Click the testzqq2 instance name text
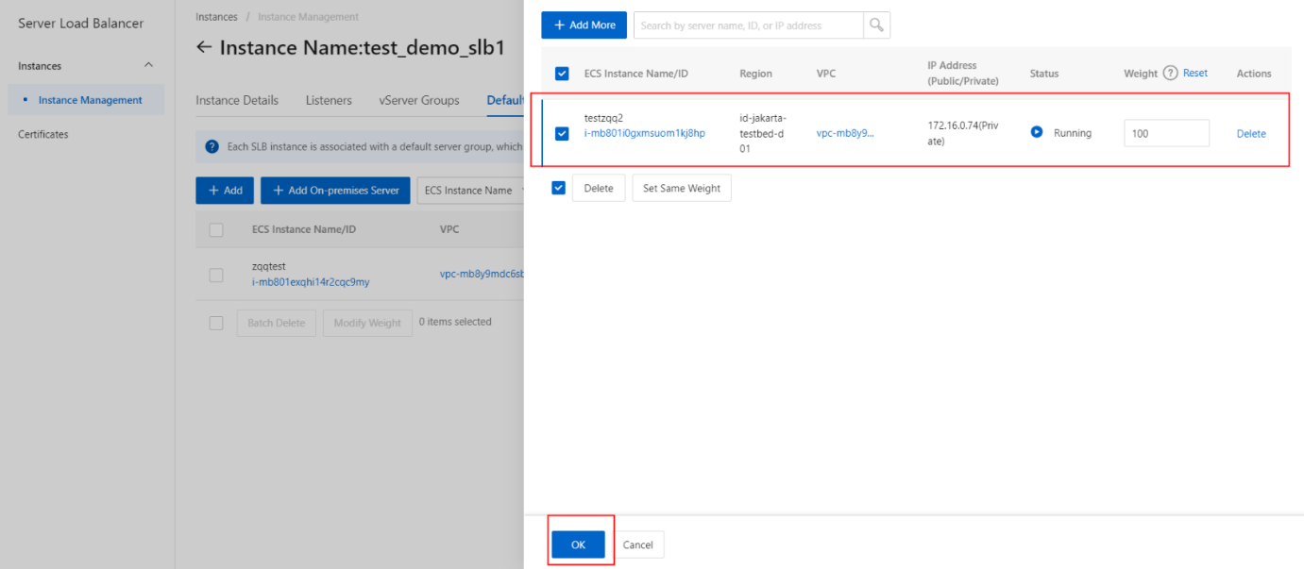This screenshot has width=1304, height=569. [603, 118]
